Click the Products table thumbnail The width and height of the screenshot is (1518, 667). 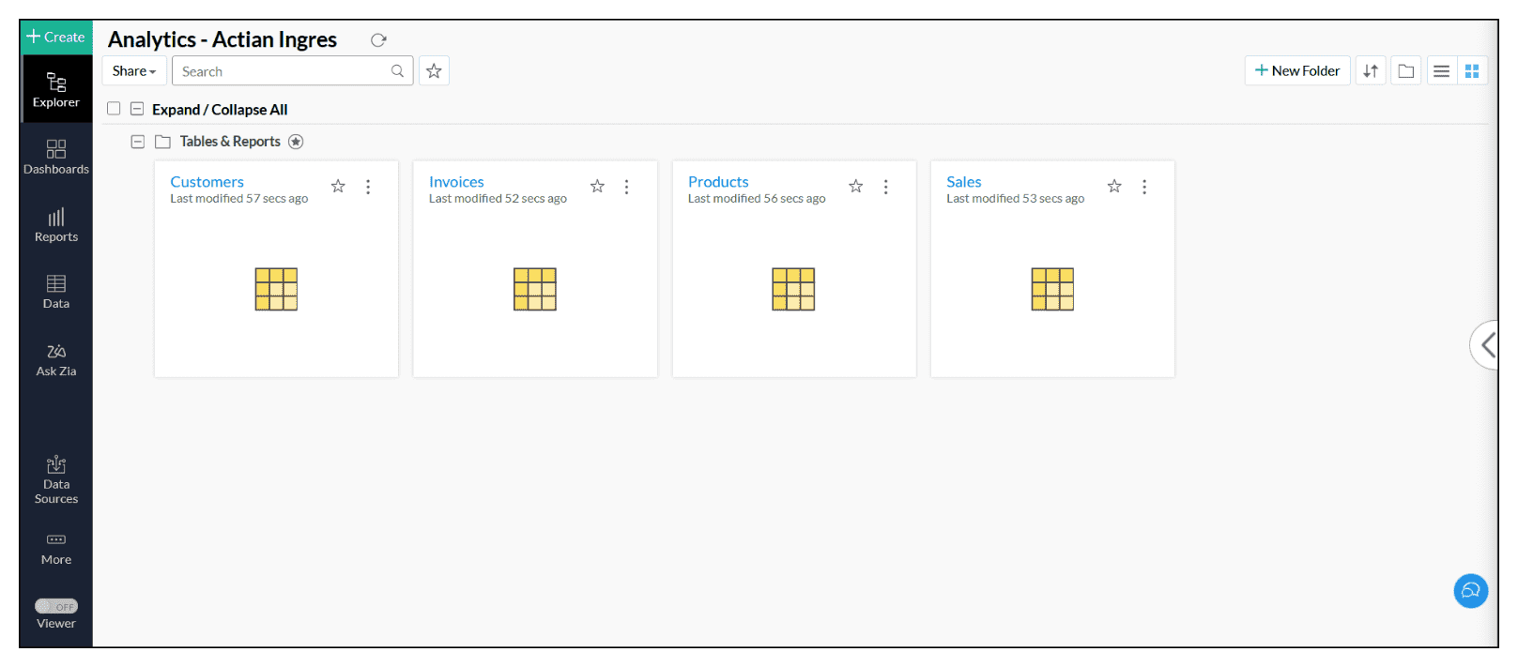coord(793,289)
